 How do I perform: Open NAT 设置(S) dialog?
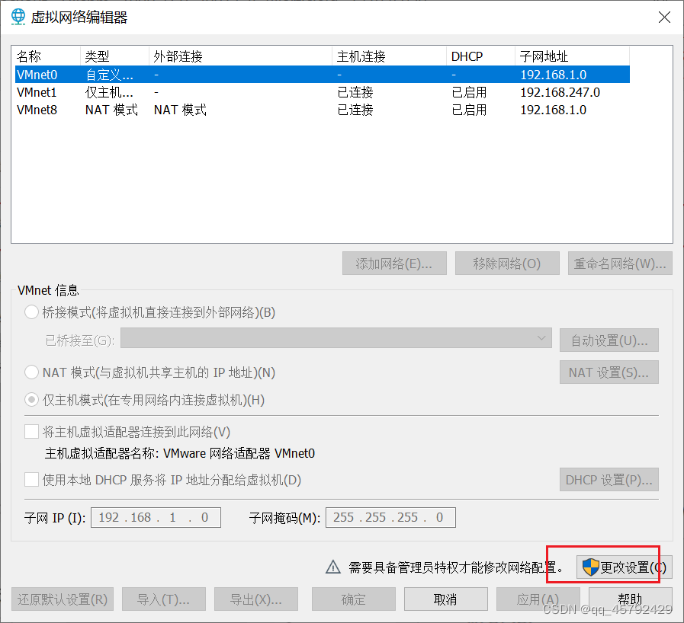tap(609, 372)
